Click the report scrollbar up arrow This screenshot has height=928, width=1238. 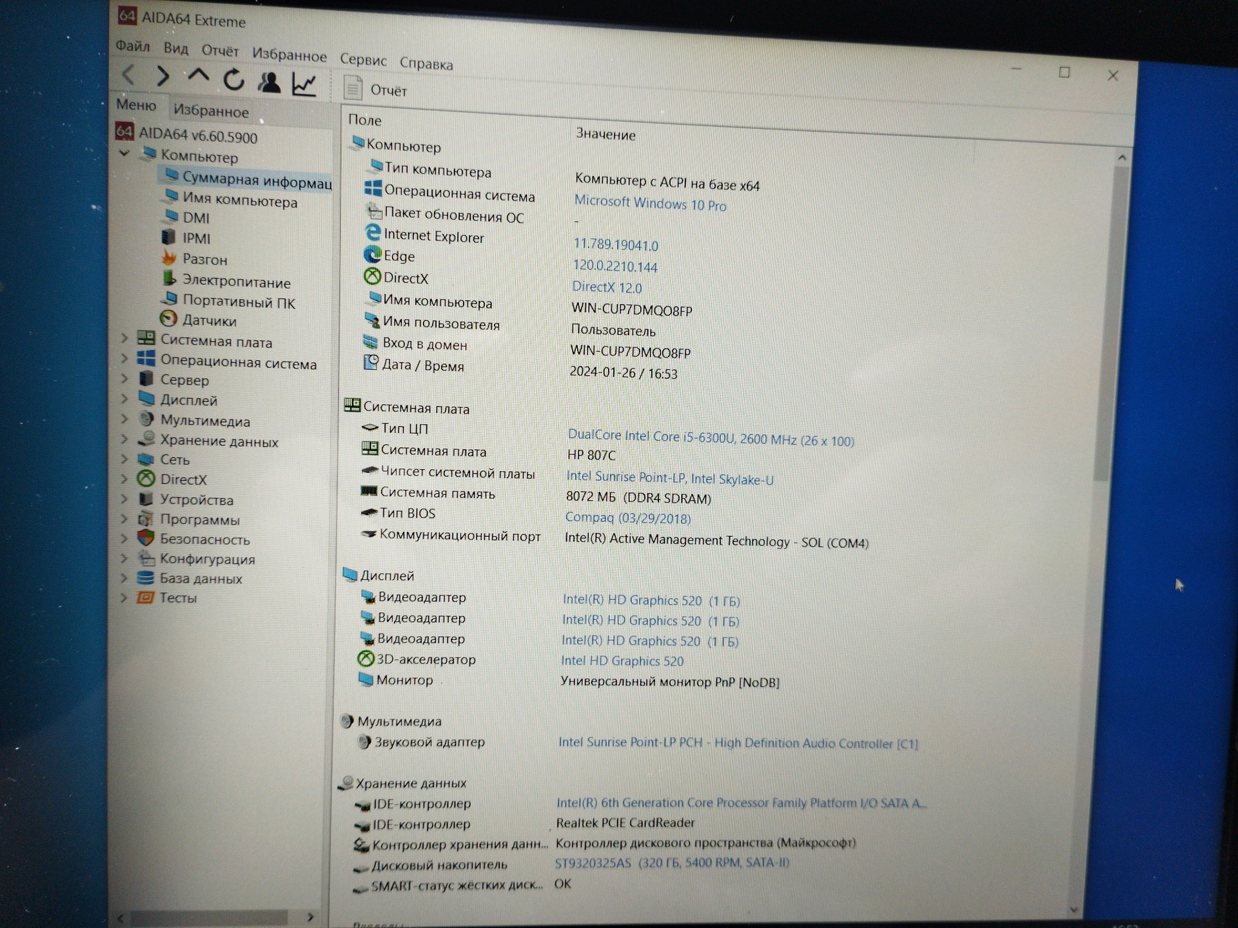tap(1122, 157)
